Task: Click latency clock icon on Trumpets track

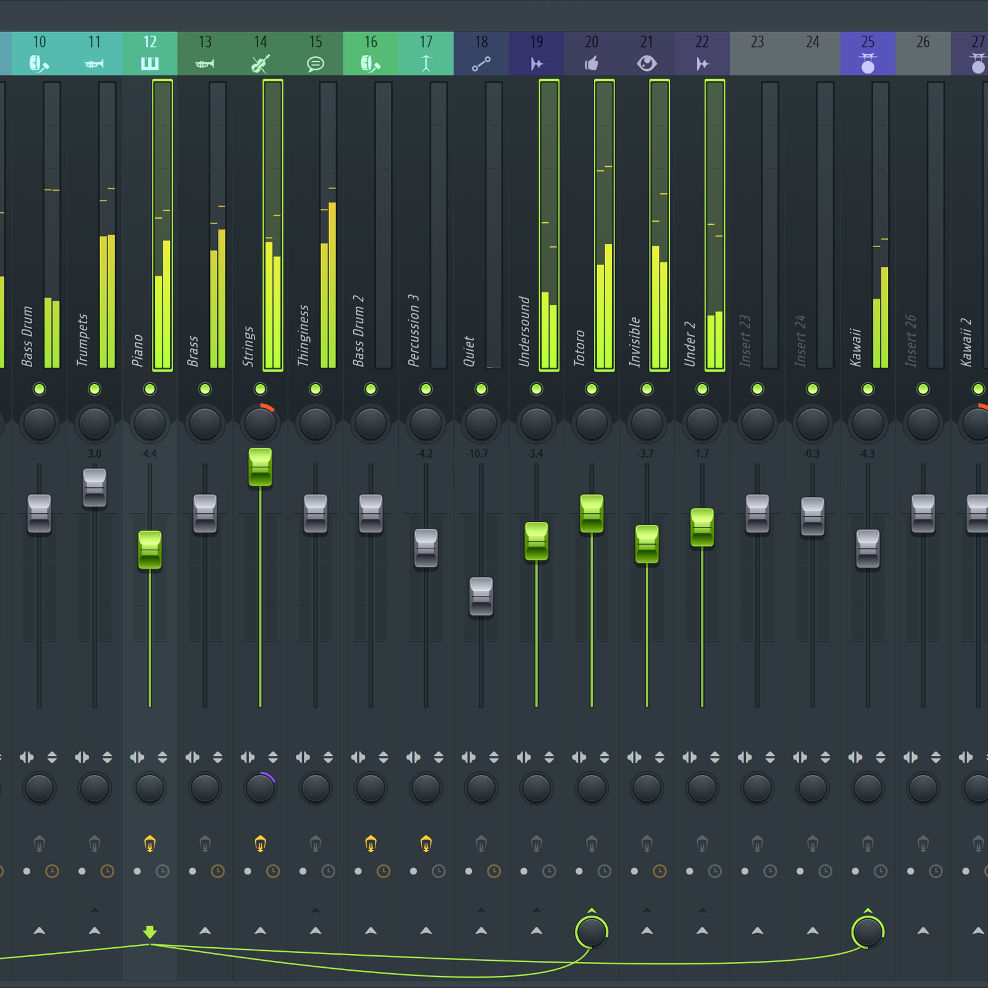Action: [107, 871]
